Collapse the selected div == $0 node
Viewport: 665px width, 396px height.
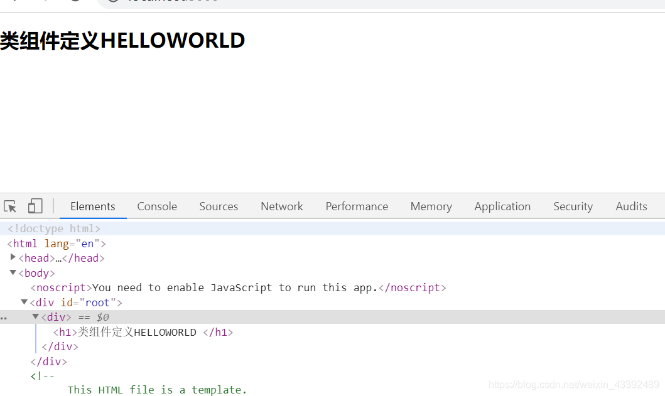pos(36,316)
